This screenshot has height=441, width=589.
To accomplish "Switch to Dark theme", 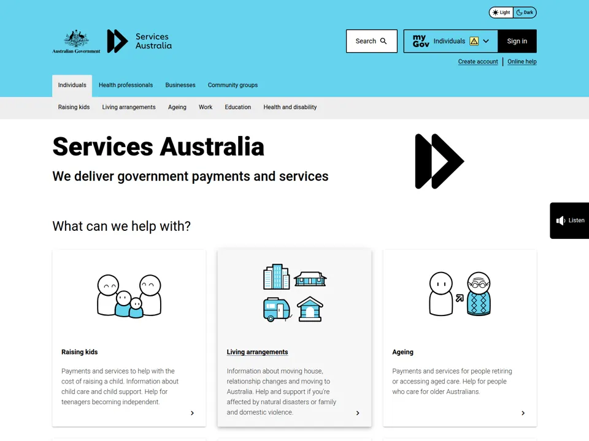I will click(525, 12).
